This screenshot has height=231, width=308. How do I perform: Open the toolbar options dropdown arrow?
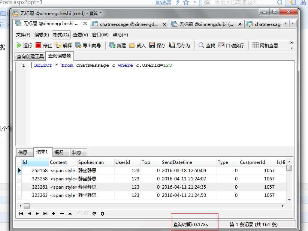292,48
